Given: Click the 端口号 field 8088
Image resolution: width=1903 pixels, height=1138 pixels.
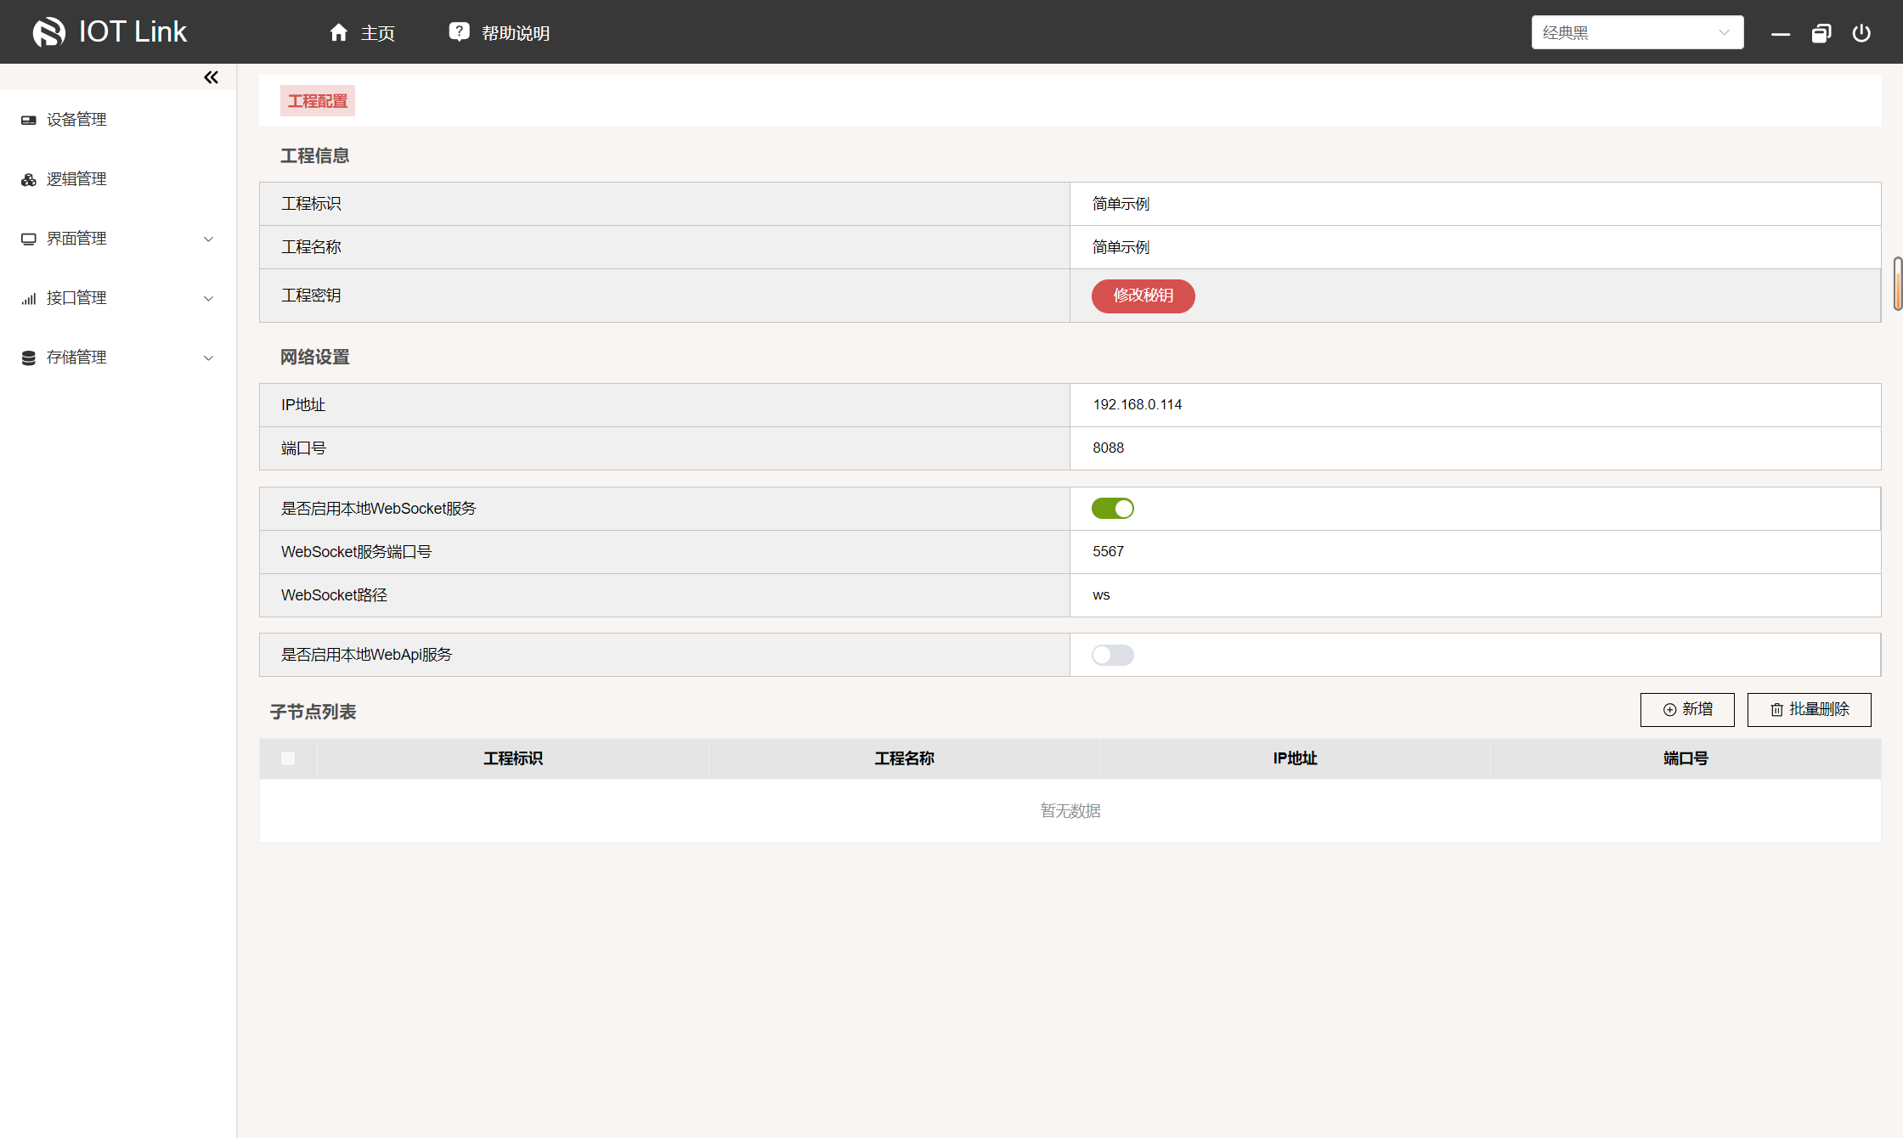Looking at the screenshot, I should 1475,448.
